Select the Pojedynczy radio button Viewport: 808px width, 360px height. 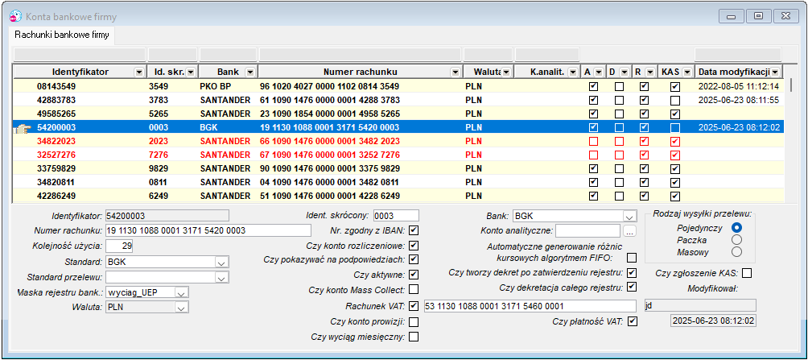737,227
